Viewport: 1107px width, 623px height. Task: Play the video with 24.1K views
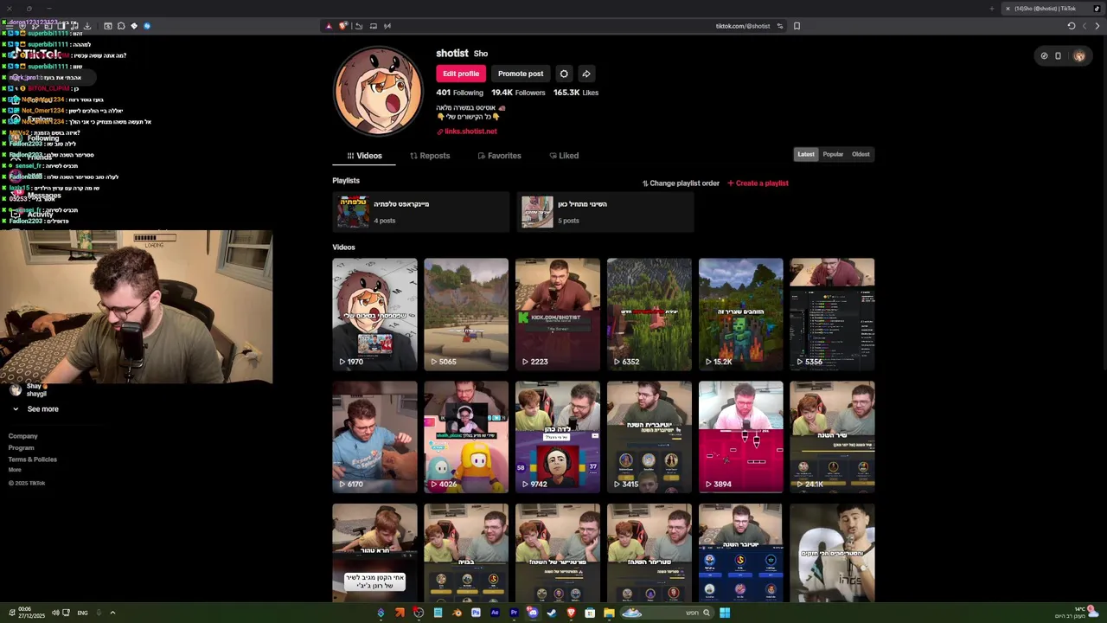point(832,437)
